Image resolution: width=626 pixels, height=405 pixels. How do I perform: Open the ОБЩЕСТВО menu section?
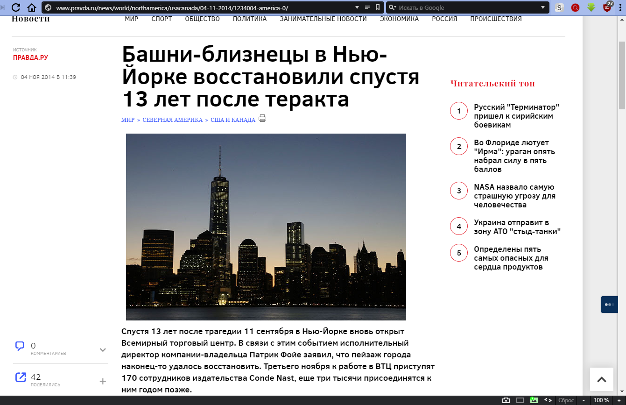pos(202,19)
